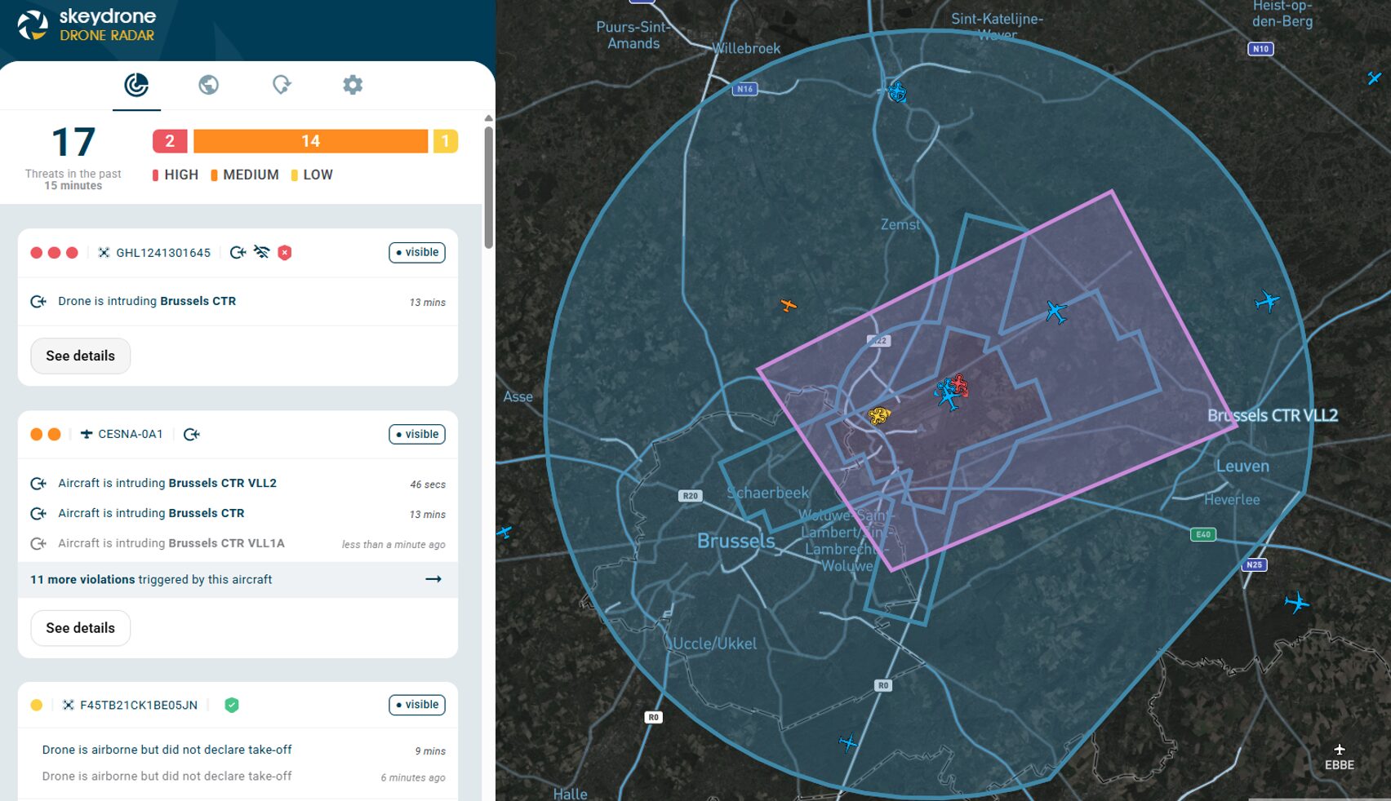
Task: Click intrusion icon beside Brussels CTR VLL2 alert
Action: 38,484
